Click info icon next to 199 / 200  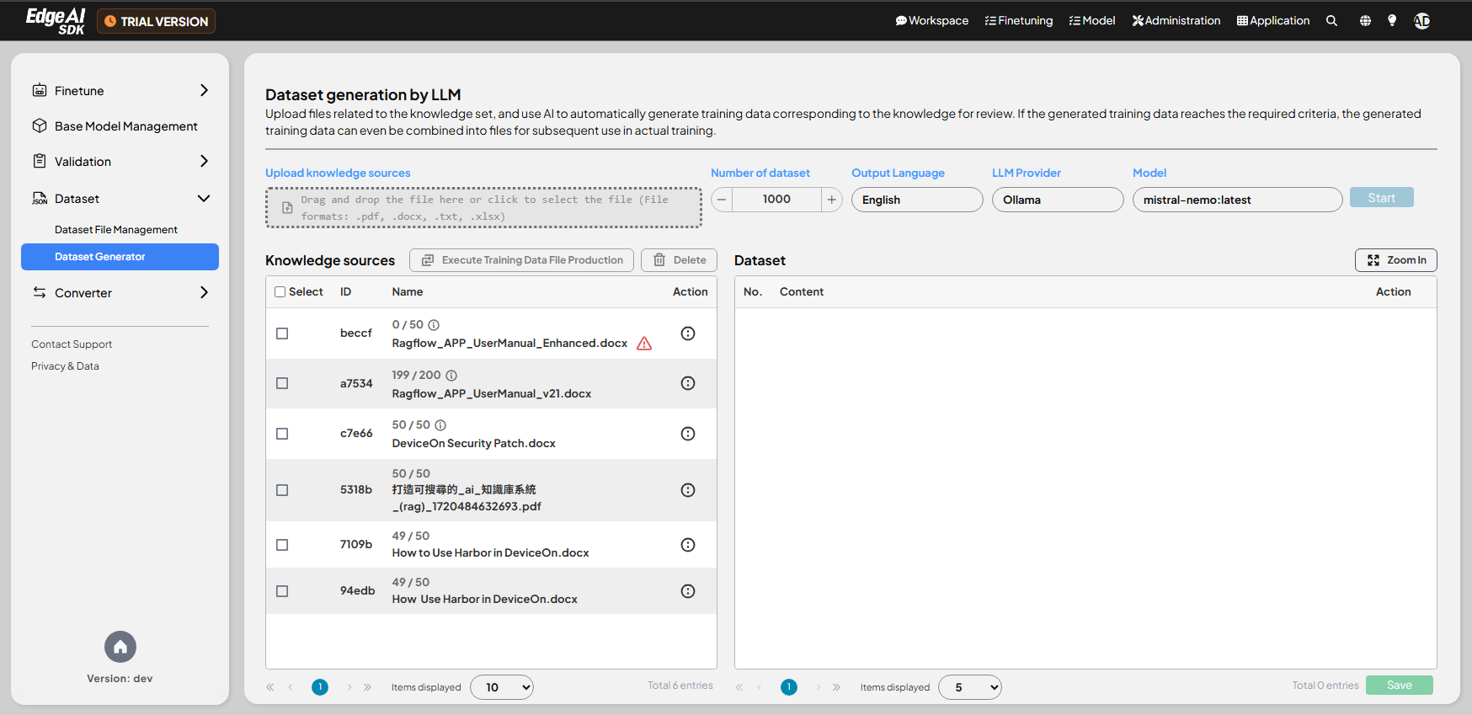click(x=451, y=376)
